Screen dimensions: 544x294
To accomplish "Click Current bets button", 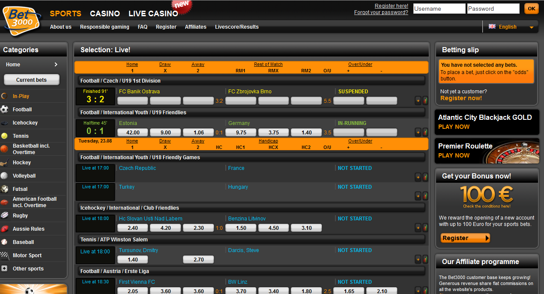I will pos(32,80).
